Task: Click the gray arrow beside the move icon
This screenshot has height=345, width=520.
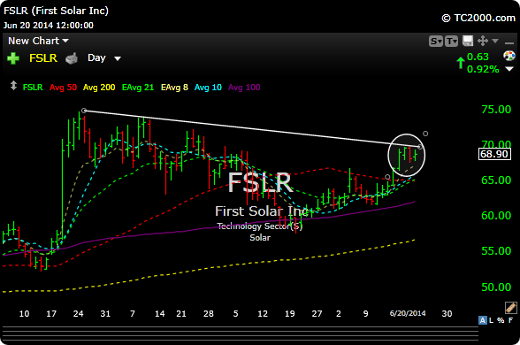Action: (x=495, y=41)
